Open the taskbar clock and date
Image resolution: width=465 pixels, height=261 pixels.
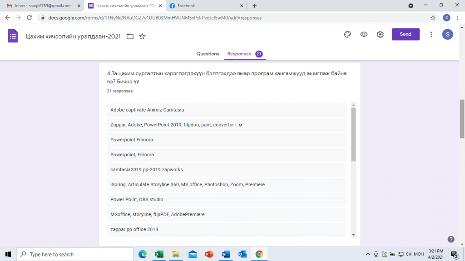click(x=436, y=254)
